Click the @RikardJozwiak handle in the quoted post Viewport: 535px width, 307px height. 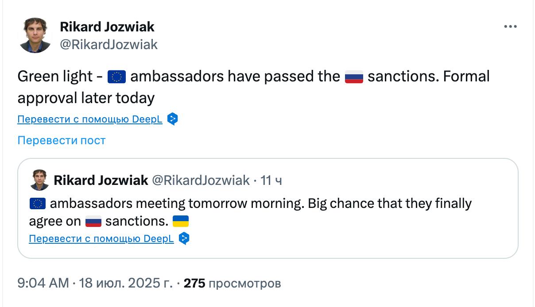(x=201, y=180)
